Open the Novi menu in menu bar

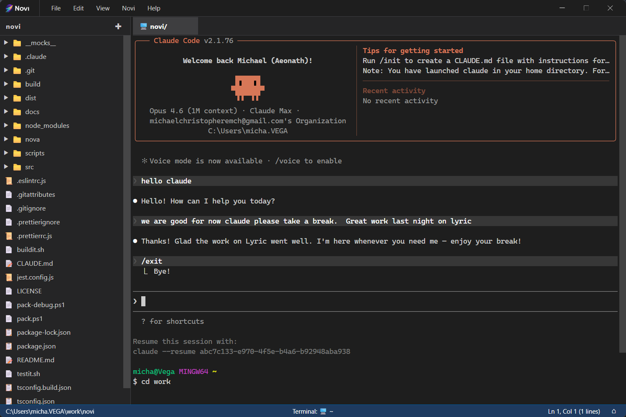coord(128,8)
